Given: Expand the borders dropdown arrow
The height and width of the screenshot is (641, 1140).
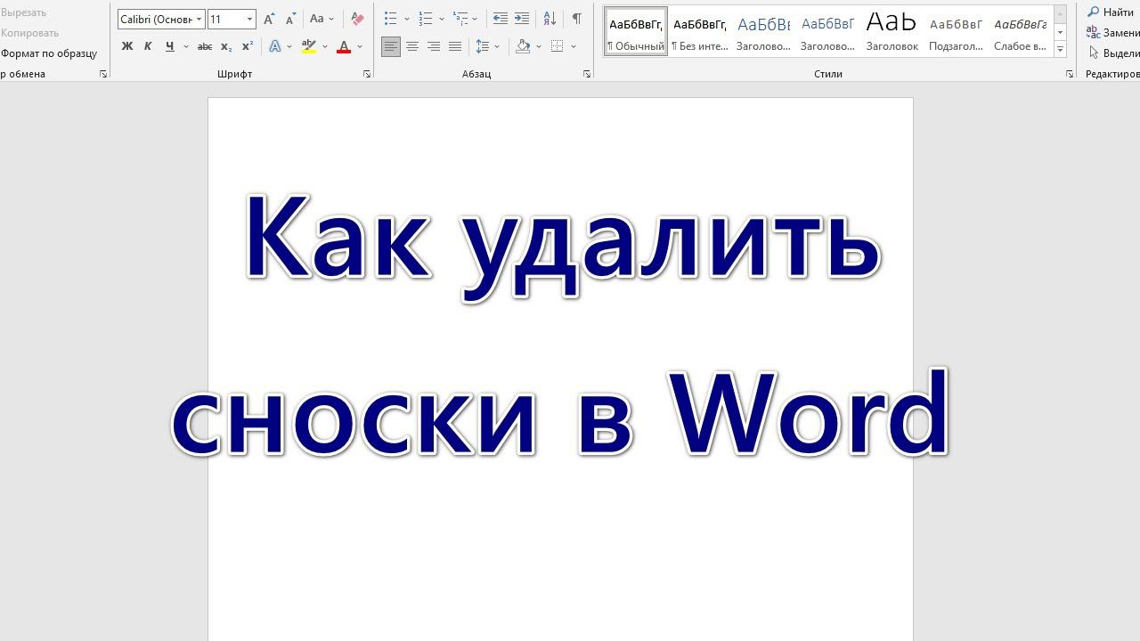Looking at the screenshot, I should click(574, 46).
